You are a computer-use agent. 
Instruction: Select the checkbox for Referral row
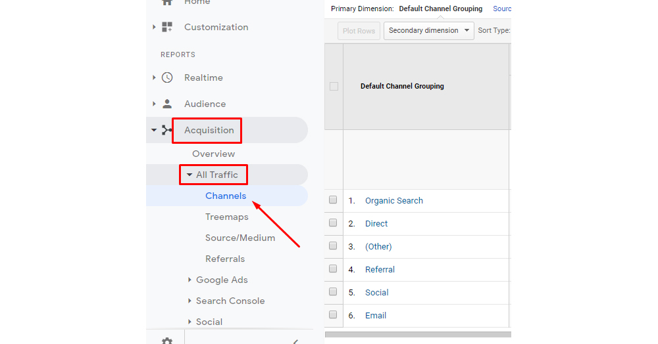click(x=333, y=269)
